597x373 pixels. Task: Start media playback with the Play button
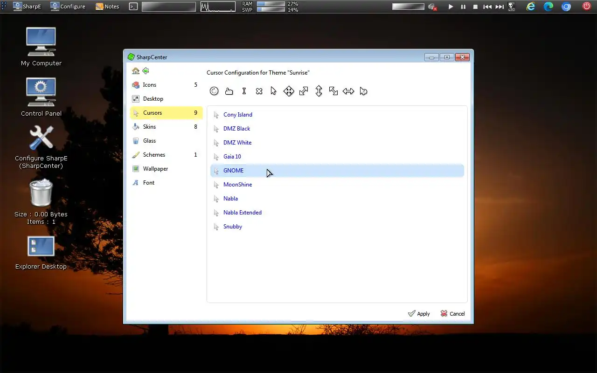point(451,7)
